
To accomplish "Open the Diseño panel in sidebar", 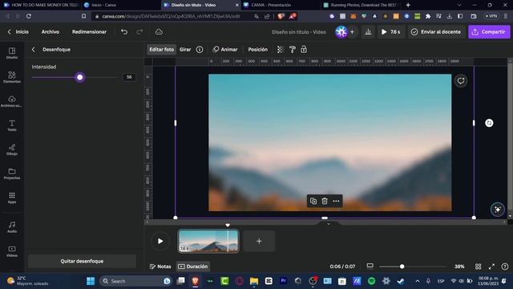I will (12, 53).
